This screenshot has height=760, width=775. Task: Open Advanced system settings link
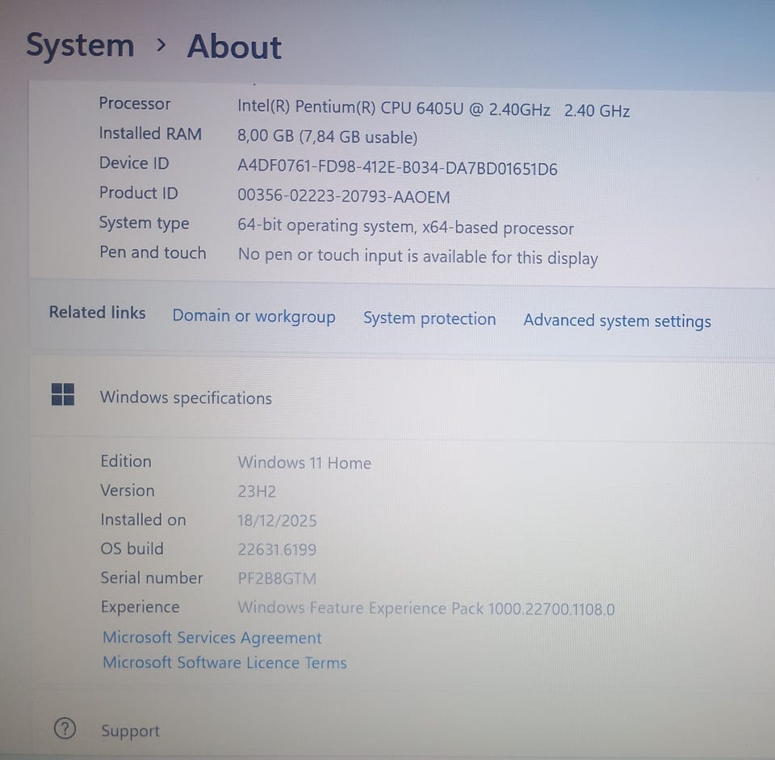point(618,321)
